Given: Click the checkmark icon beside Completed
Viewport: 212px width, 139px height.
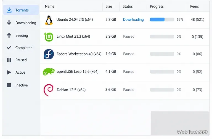Looking at the screenshot, I should 9,48.
